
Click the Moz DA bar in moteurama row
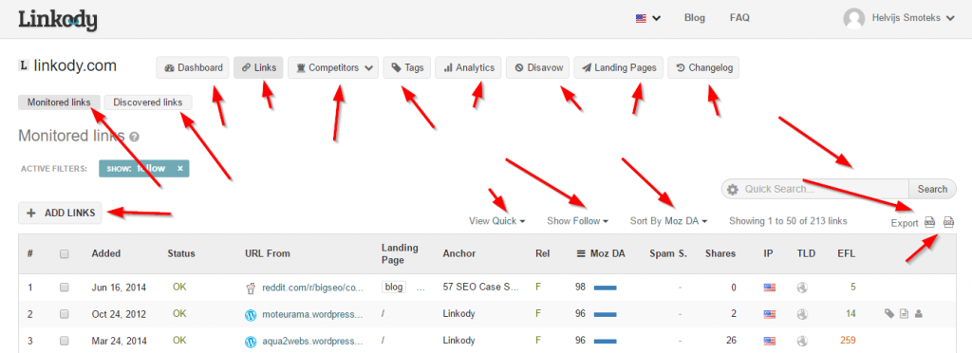[x=605, y=314]
